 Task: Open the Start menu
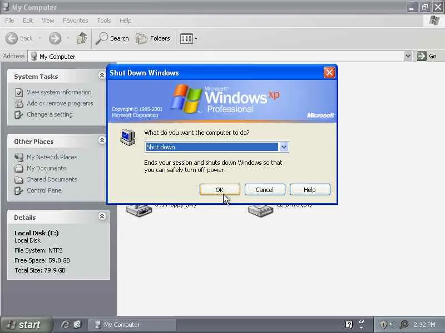coord(26,325)
